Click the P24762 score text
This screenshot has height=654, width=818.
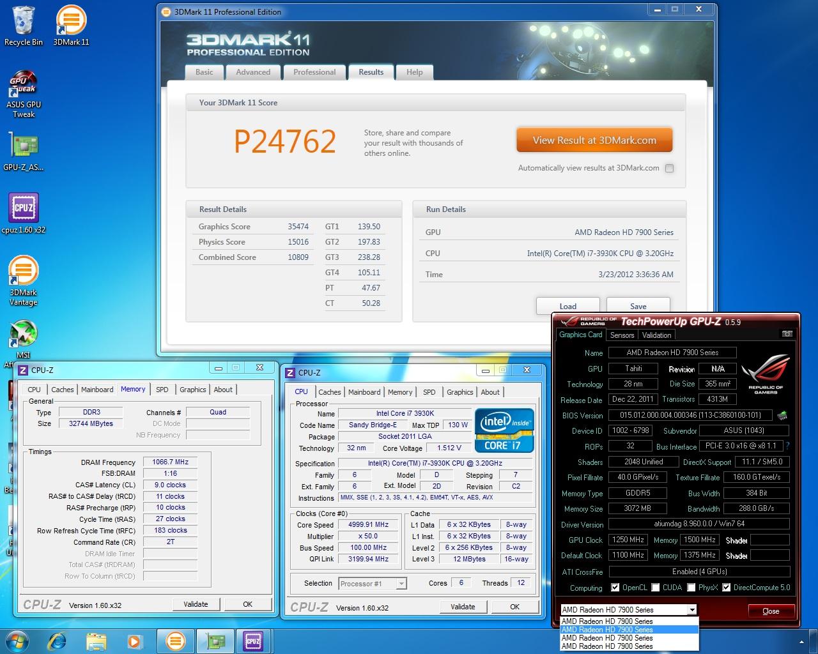(x=285, y=141)
